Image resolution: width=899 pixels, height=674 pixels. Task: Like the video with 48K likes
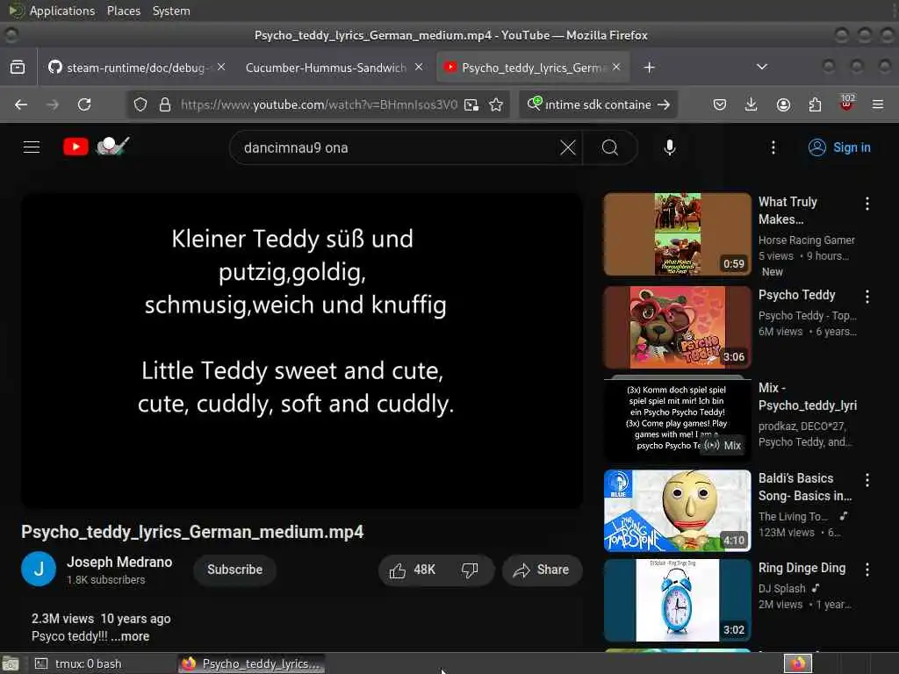click(x=412, y=570)
